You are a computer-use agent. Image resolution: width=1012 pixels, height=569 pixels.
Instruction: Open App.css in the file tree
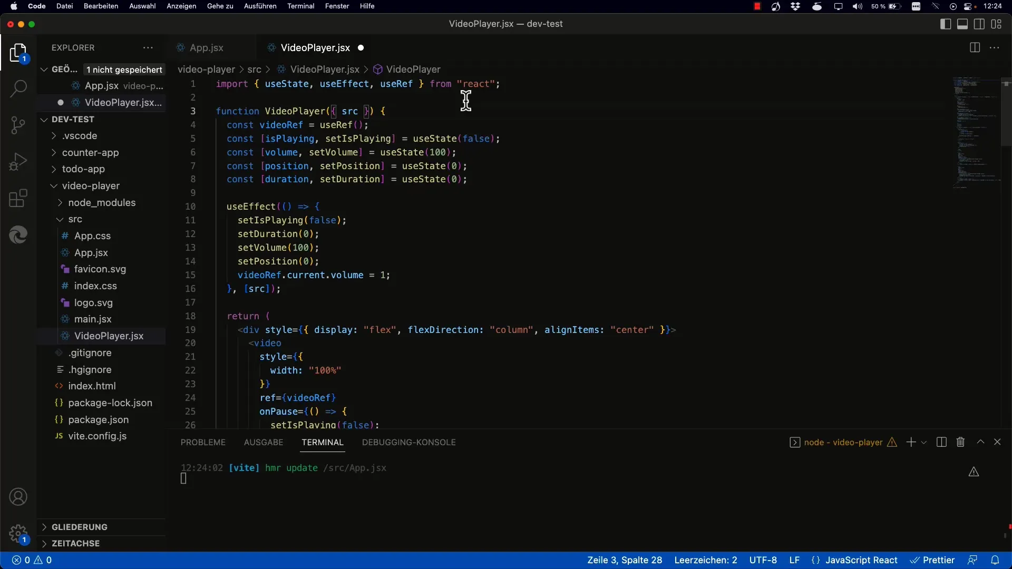92,236
